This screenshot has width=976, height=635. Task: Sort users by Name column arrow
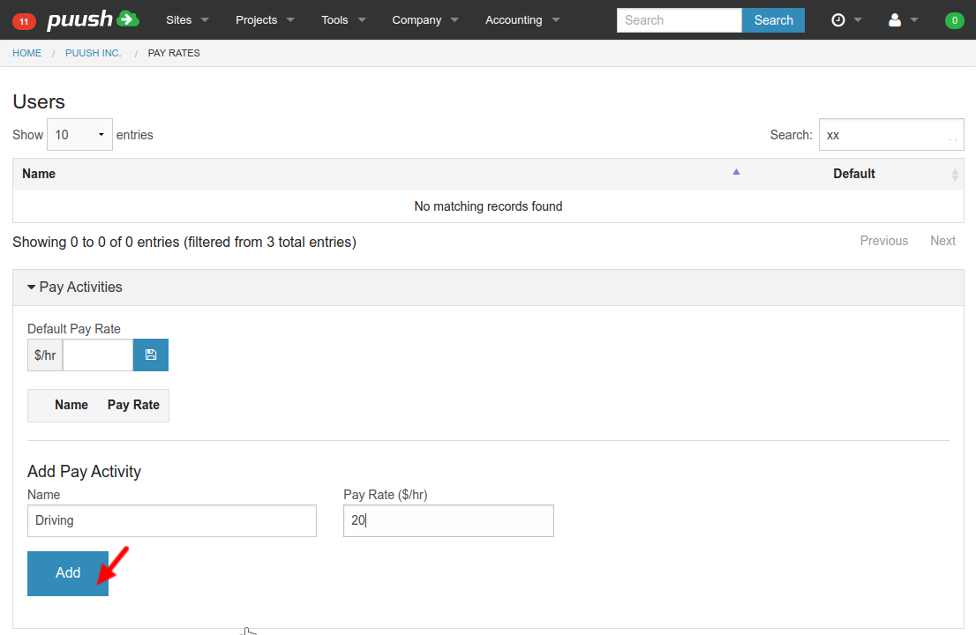(736, 173)
